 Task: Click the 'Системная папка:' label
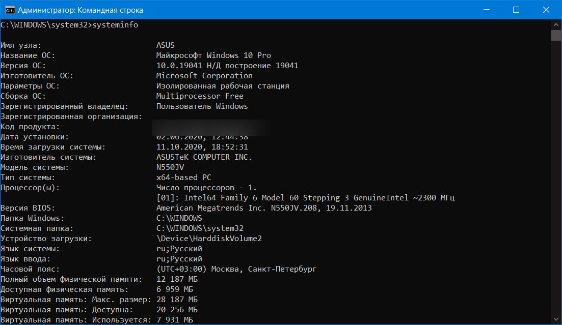pos(37,228)
